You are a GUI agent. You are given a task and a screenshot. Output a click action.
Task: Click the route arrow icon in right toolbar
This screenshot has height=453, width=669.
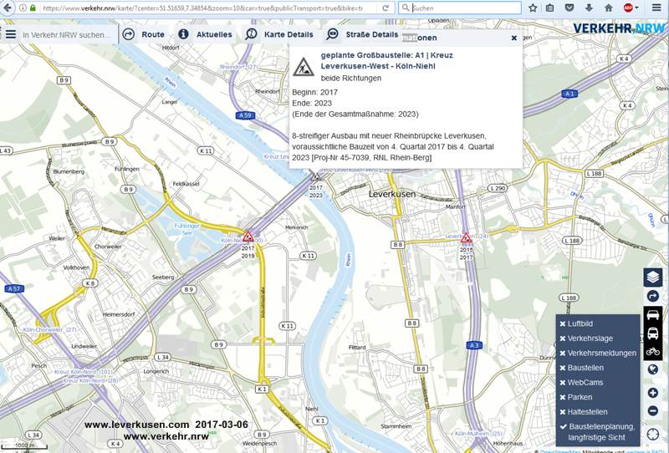point(653,296)
